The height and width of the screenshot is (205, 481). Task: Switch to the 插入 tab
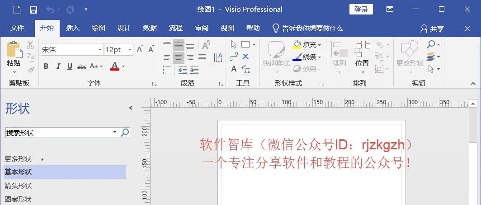pos(73,28)
